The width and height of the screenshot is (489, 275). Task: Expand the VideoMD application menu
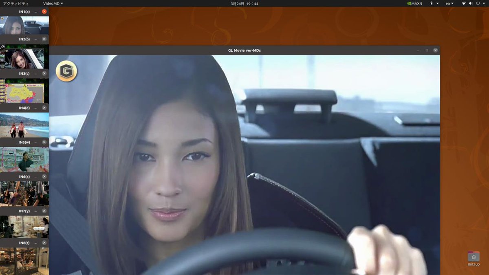tap(53, 3)
